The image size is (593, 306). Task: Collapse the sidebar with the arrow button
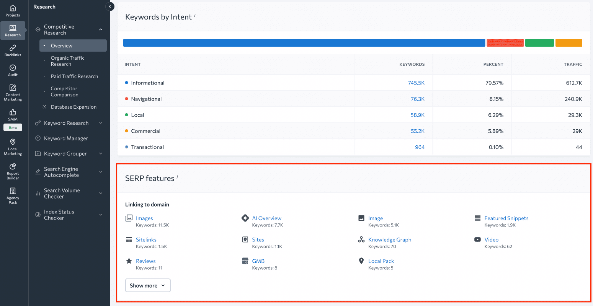(x=110, y=7)
